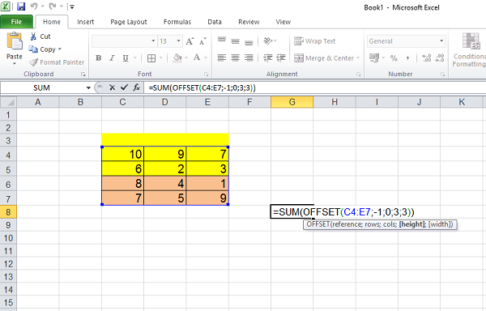Click the Decrease Decimal icon
Screen dimensions: 486x311
click(440, 58)
